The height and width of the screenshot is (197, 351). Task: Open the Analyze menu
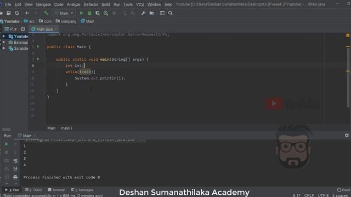(x=73, y=4)
